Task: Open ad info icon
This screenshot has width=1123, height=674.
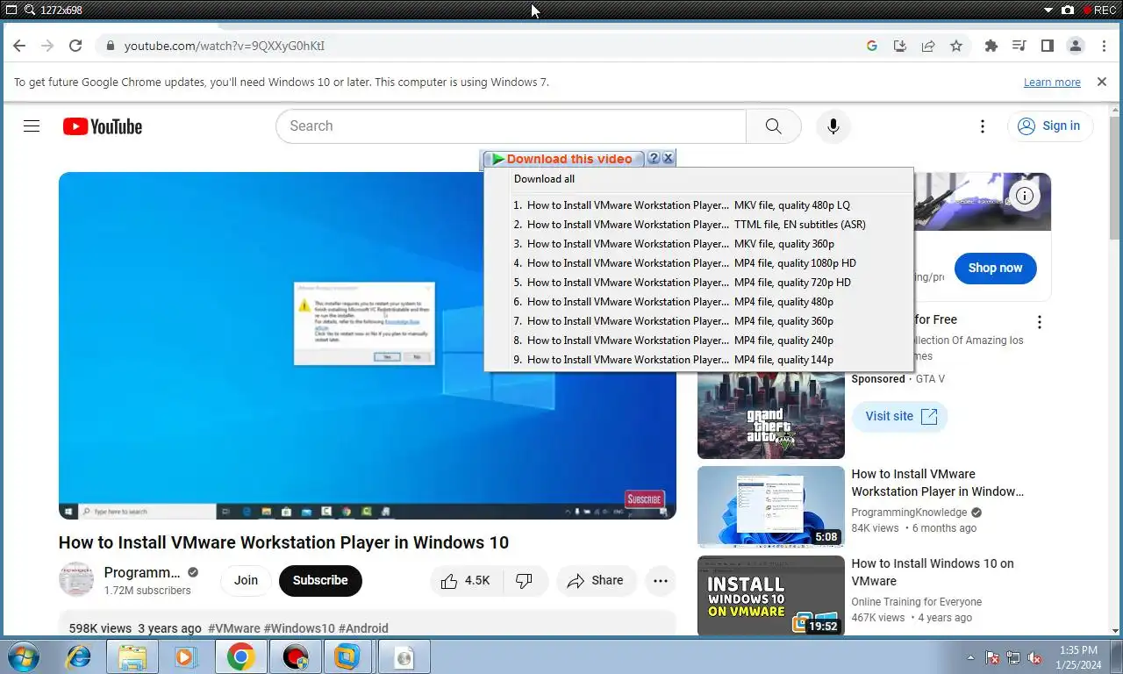Action: click(1024, 195)
